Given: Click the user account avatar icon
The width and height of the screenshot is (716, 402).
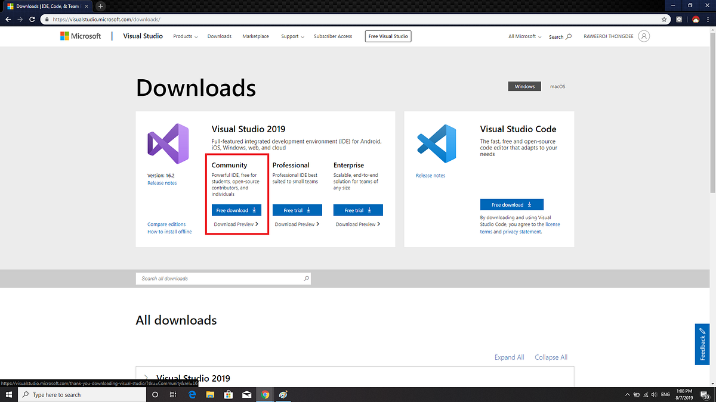Looking at the screenshot, I should coord(644,36).
